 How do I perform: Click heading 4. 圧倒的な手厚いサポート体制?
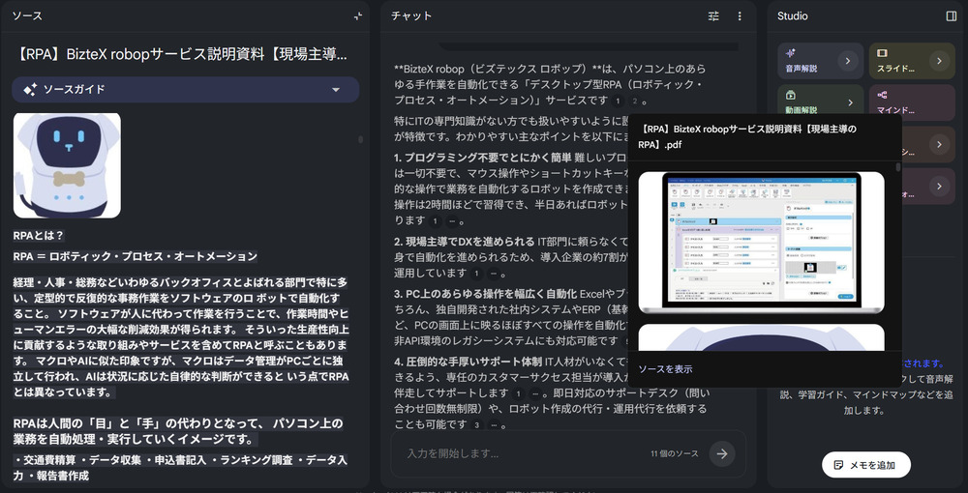point(468,362)
